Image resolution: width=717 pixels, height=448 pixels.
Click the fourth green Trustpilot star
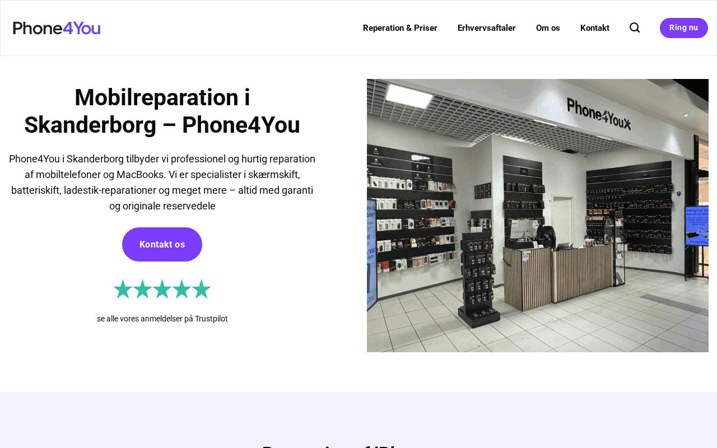point(181,289)
